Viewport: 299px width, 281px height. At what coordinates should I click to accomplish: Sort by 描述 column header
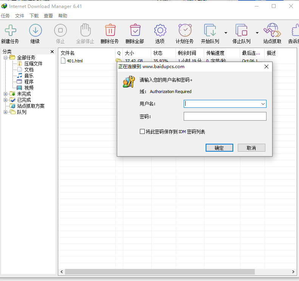coord(280,53)
